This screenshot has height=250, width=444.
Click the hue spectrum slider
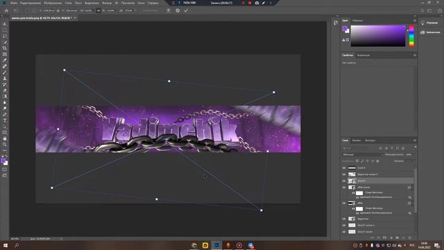click(411, 35)
